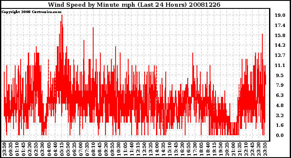Viewport: 291px width, 158px height.
Task: Click the x-axis time label 16:55
Action: (189, 150)
